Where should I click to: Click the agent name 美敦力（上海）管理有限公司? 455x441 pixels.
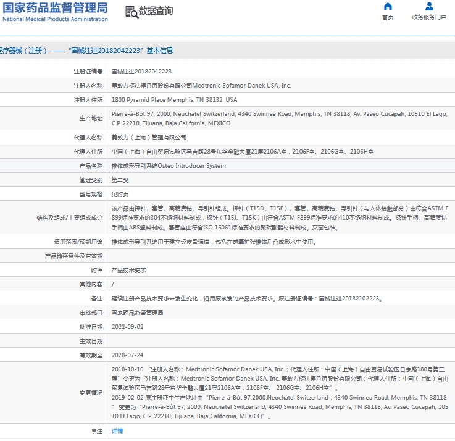[149, 138]
